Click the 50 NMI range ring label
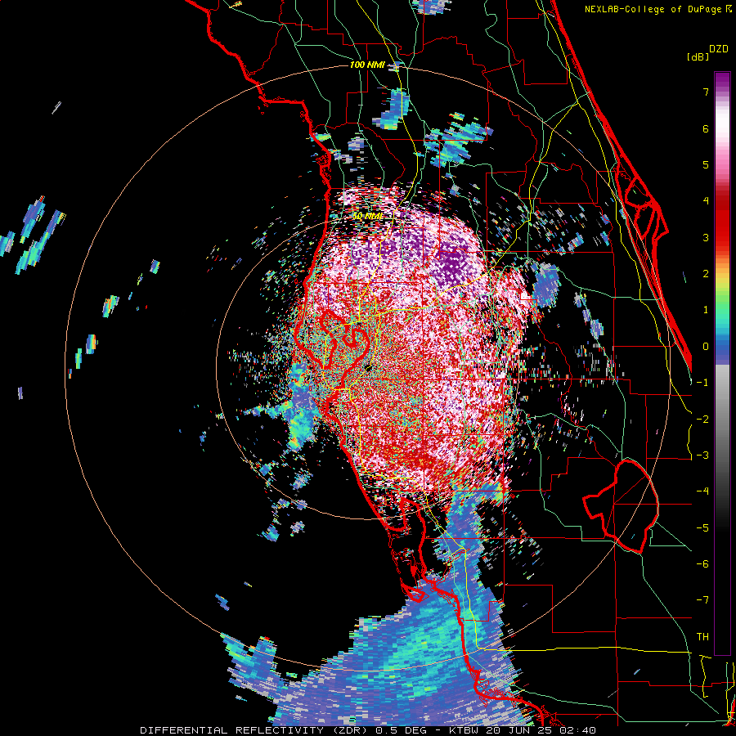This screenshot has width=736, height=736. [367, 217]
